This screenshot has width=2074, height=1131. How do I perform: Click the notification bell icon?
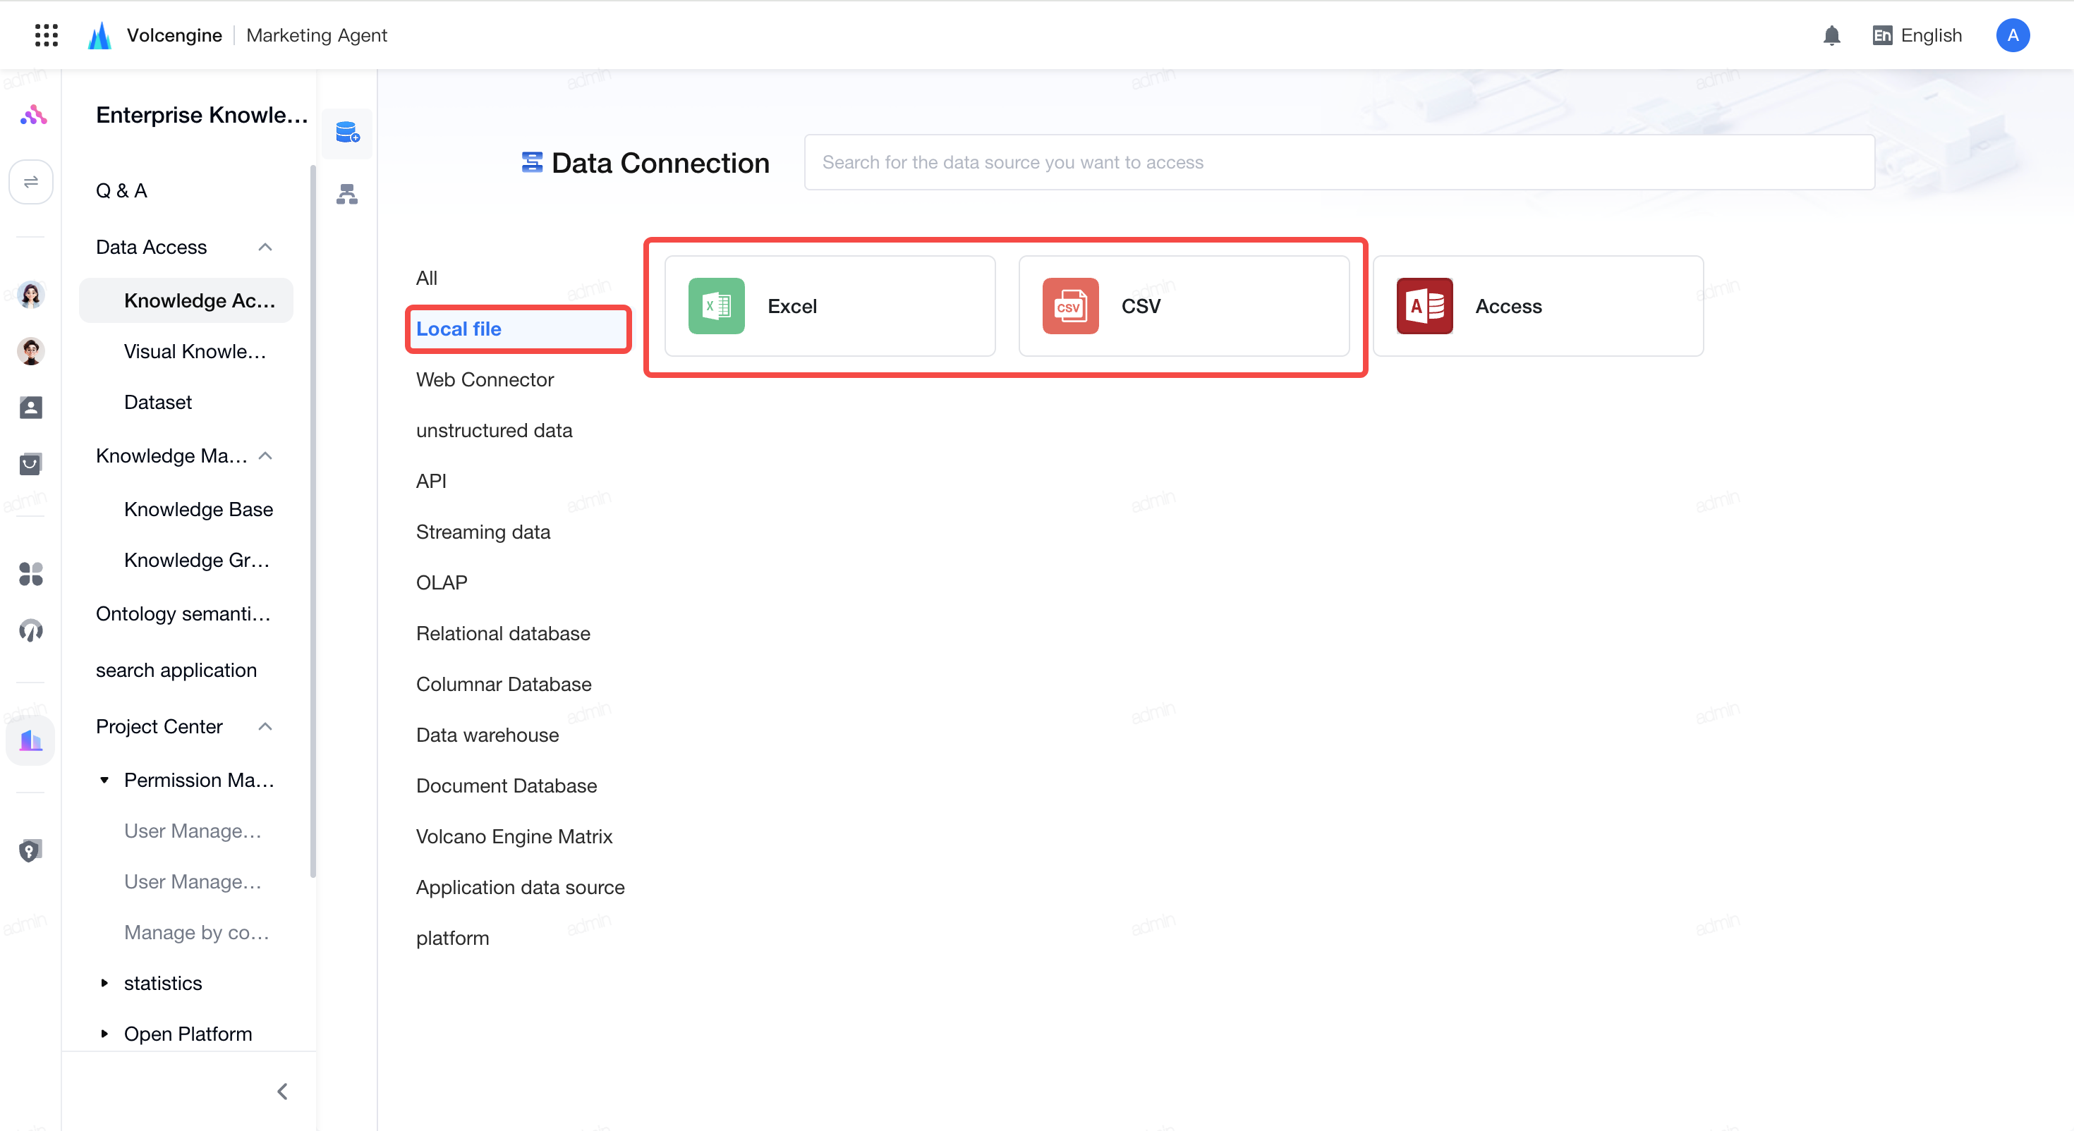(1831, 35)
